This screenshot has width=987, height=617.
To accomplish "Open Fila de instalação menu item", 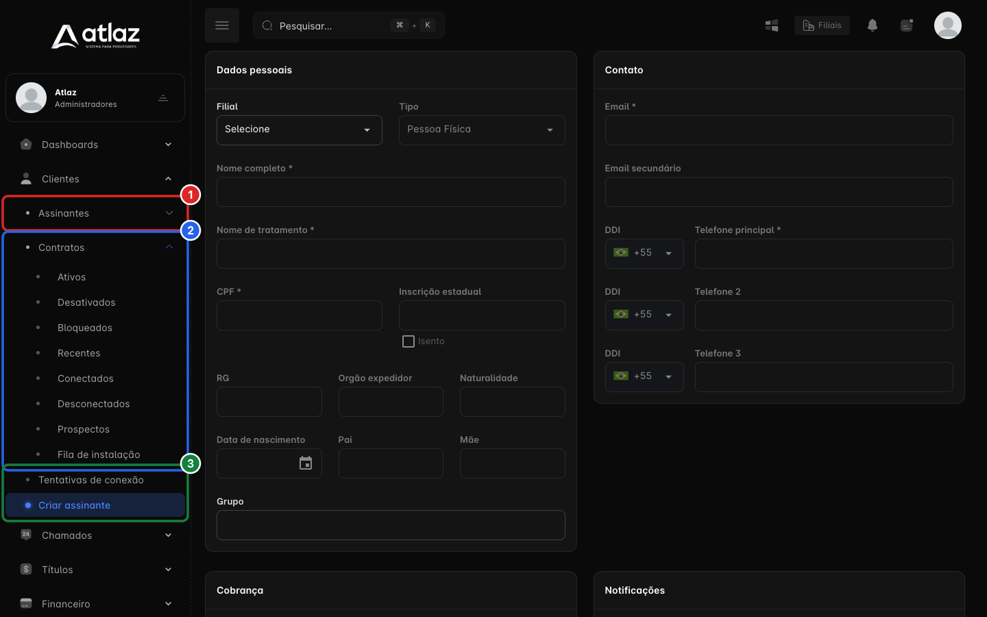I will pos(99,455).
